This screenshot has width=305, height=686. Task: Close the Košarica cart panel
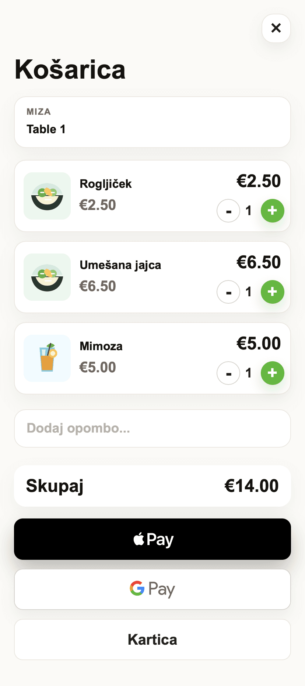(276, 28)
